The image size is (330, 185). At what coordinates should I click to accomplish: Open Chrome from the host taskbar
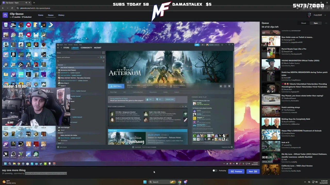click(180, 182)
